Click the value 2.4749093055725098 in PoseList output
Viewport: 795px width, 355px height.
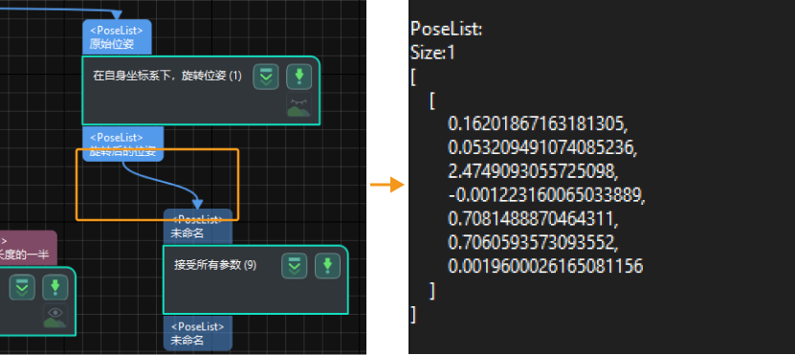point(534,172)
